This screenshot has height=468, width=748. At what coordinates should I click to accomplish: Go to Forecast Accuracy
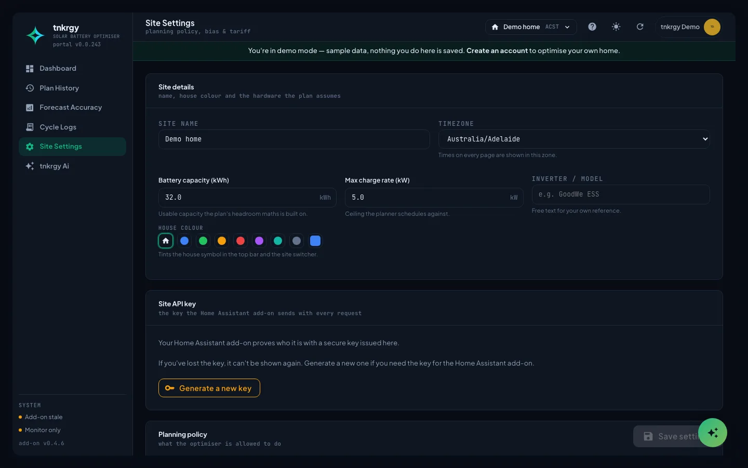[x=72, y=107]
